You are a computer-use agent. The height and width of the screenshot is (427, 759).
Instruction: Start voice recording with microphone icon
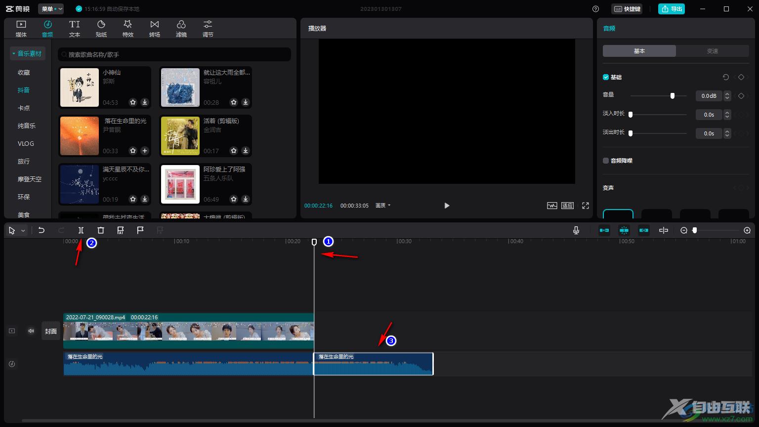(x=576, y=230)
